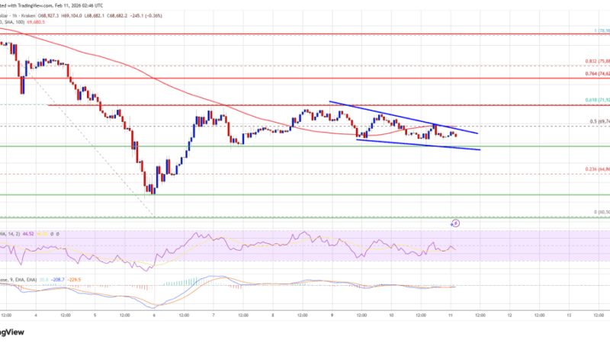
Task: Click date label 9 on time axis
Action: point(332,316)
